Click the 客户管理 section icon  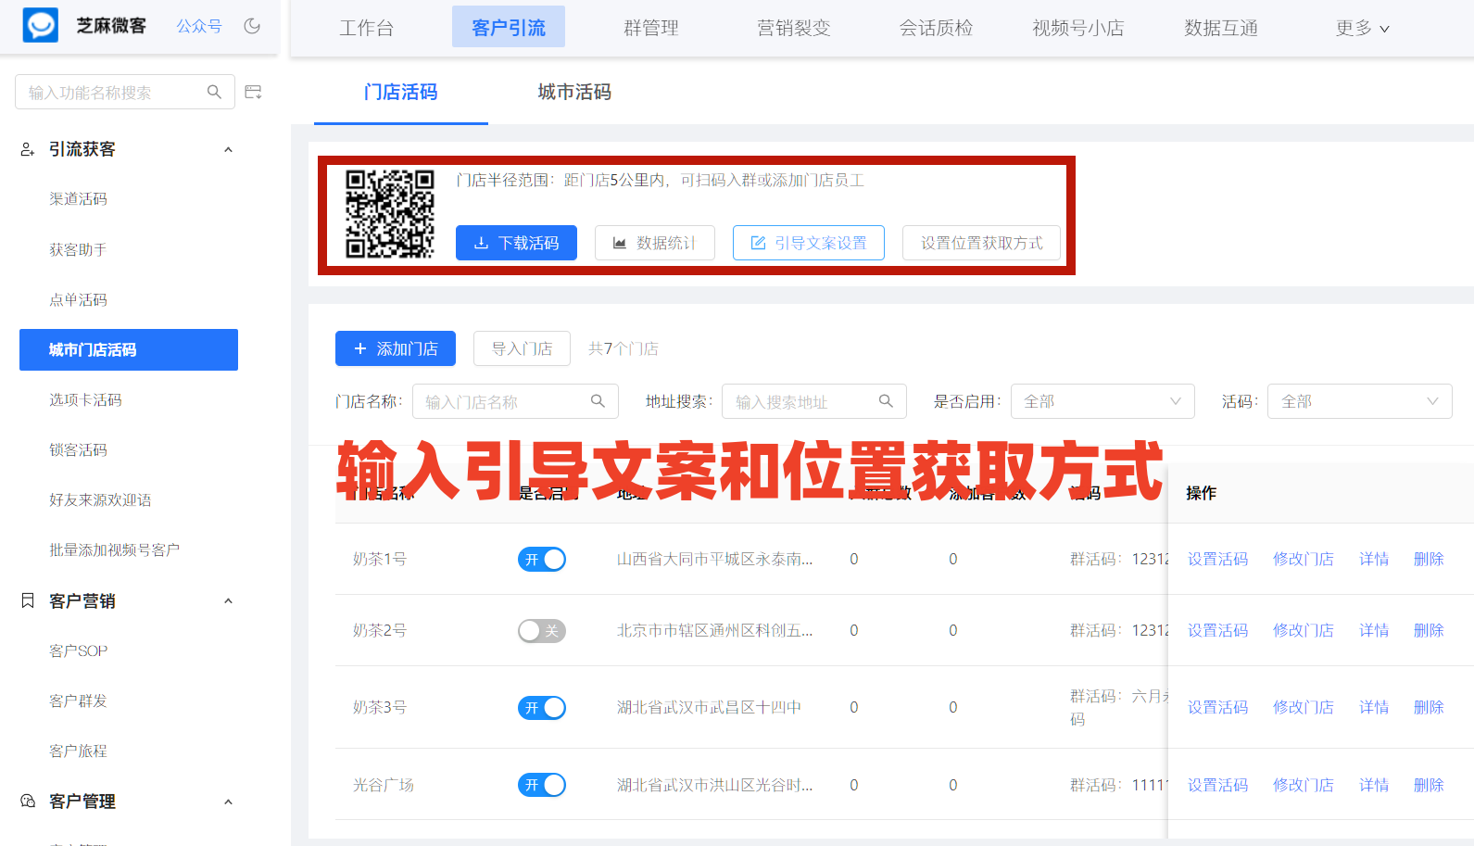click(28, 801)
